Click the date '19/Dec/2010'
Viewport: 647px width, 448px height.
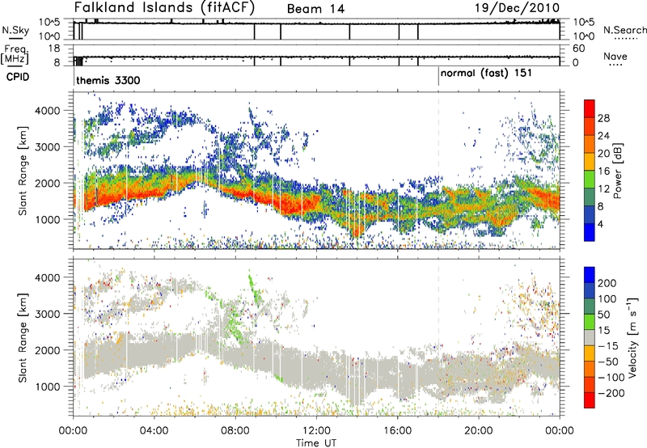[x=517, y=8]
